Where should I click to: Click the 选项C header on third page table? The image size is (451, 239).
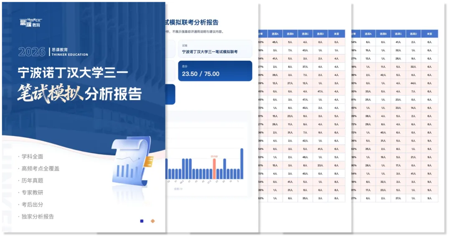click(305, 34)
